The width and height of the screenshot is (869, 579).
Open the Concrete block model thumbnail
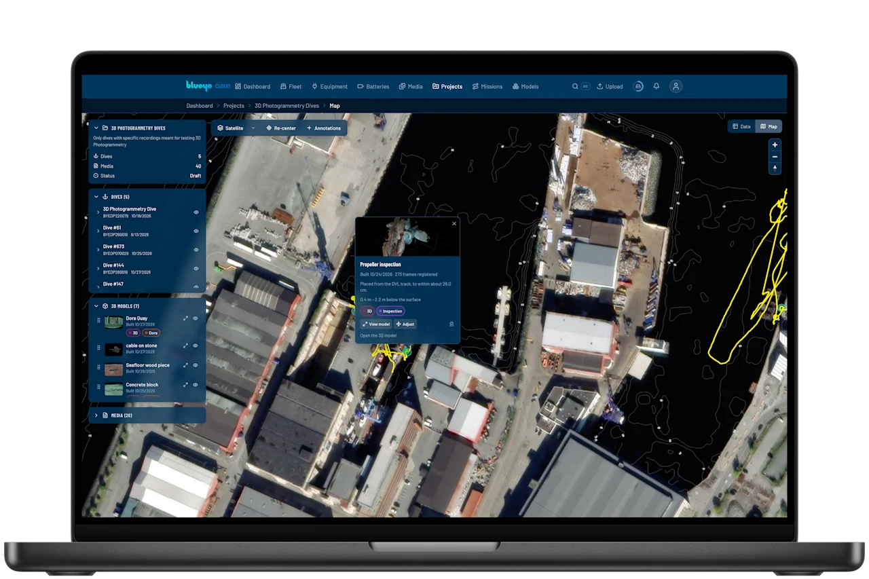pos(114,388)
